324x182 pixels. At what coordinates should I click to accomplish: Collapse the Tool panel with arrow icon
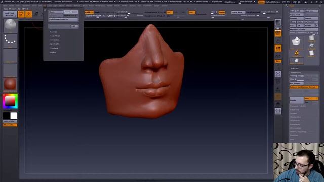(287, 6)
